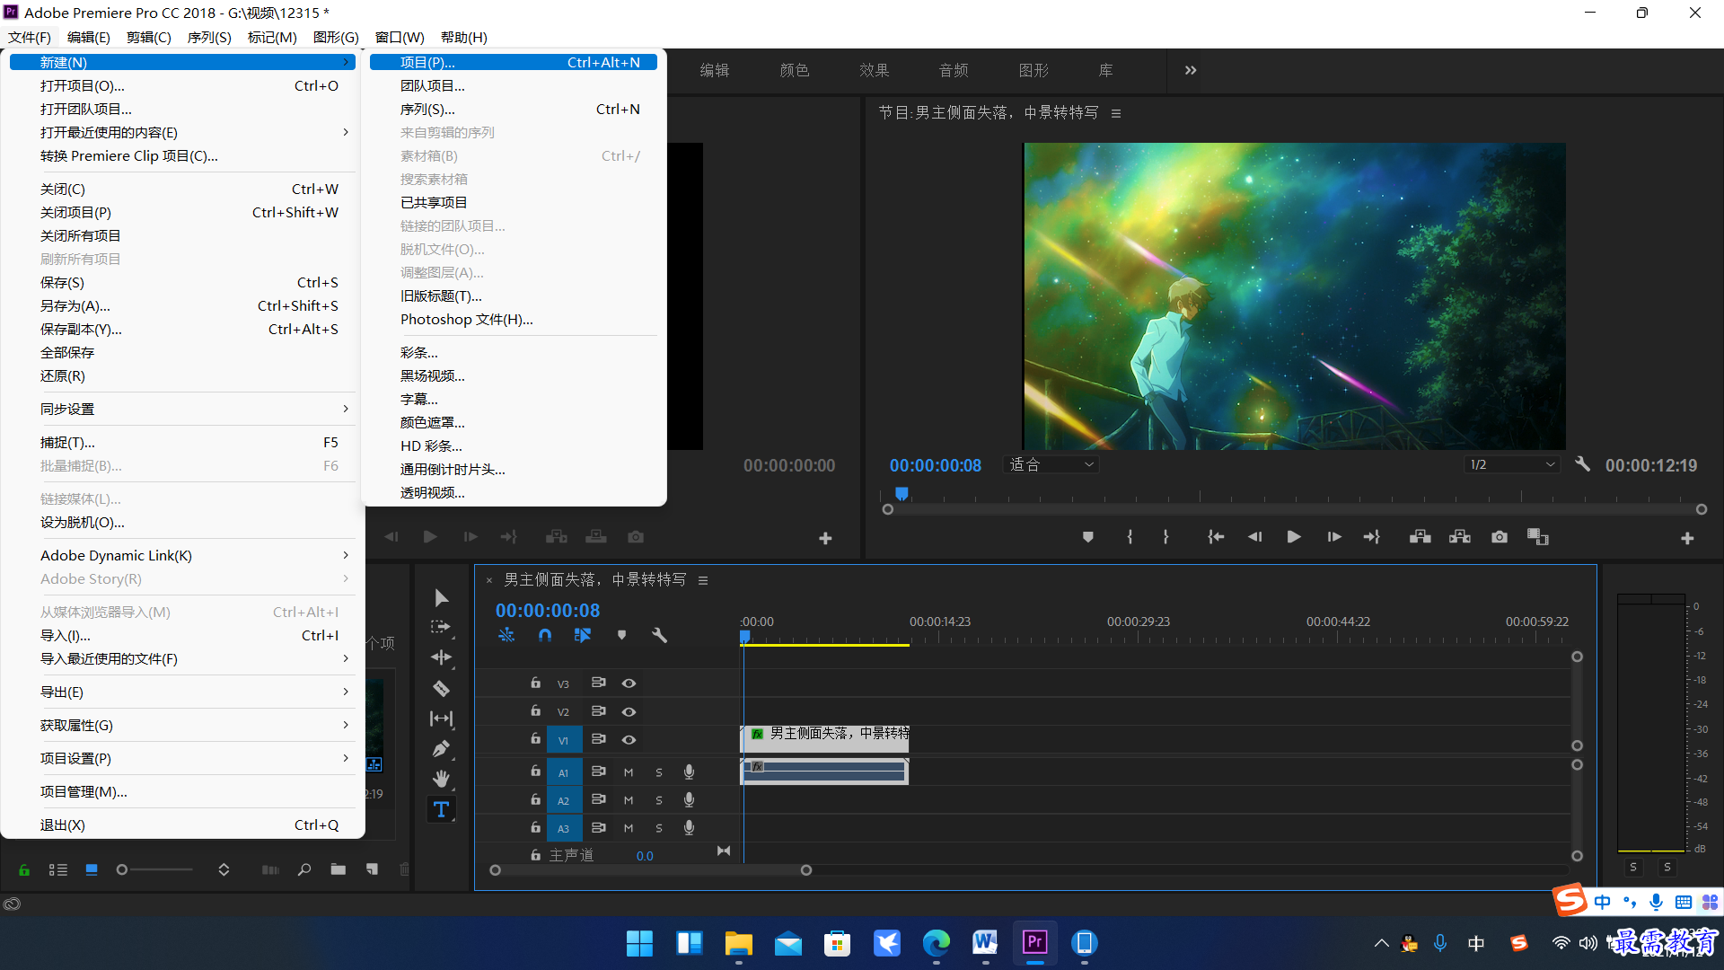Mute audio track A1
Viewport: 1724px width, 970px height.
[629, 772]
